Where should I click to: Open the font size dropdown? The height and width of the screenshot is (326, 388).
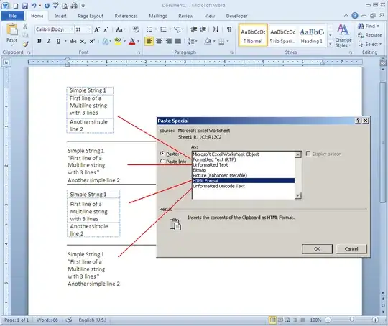pos(89,29)
